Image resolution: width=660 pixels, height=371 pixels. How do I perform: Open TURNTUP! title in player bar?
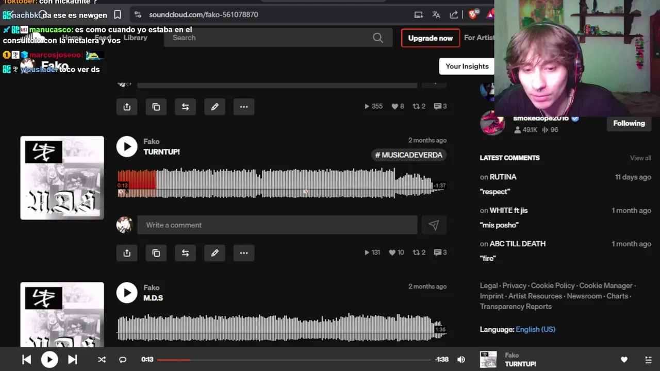(520, 364)
